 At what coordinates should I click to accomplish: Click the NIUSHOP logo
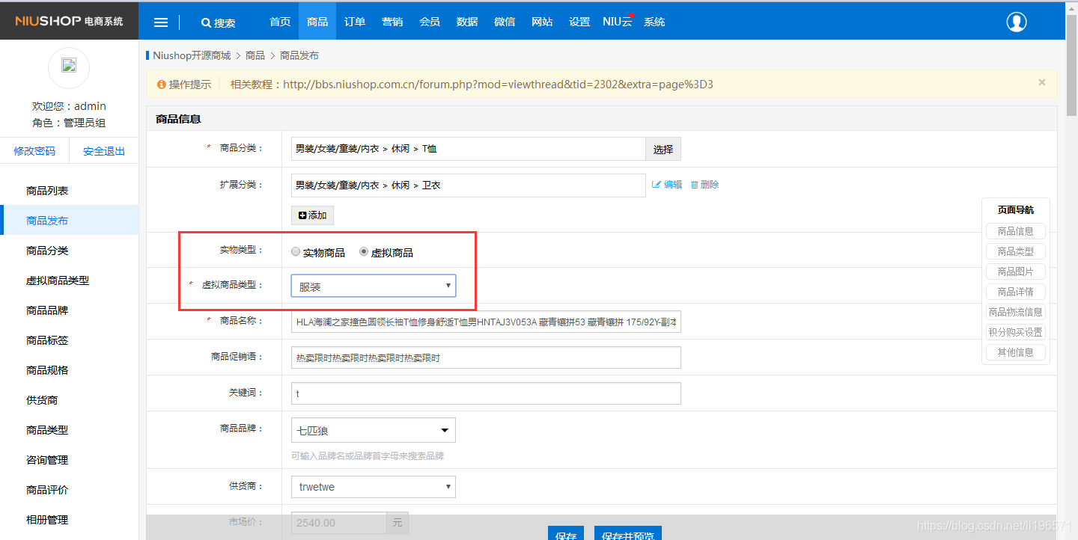coord(69,21)
